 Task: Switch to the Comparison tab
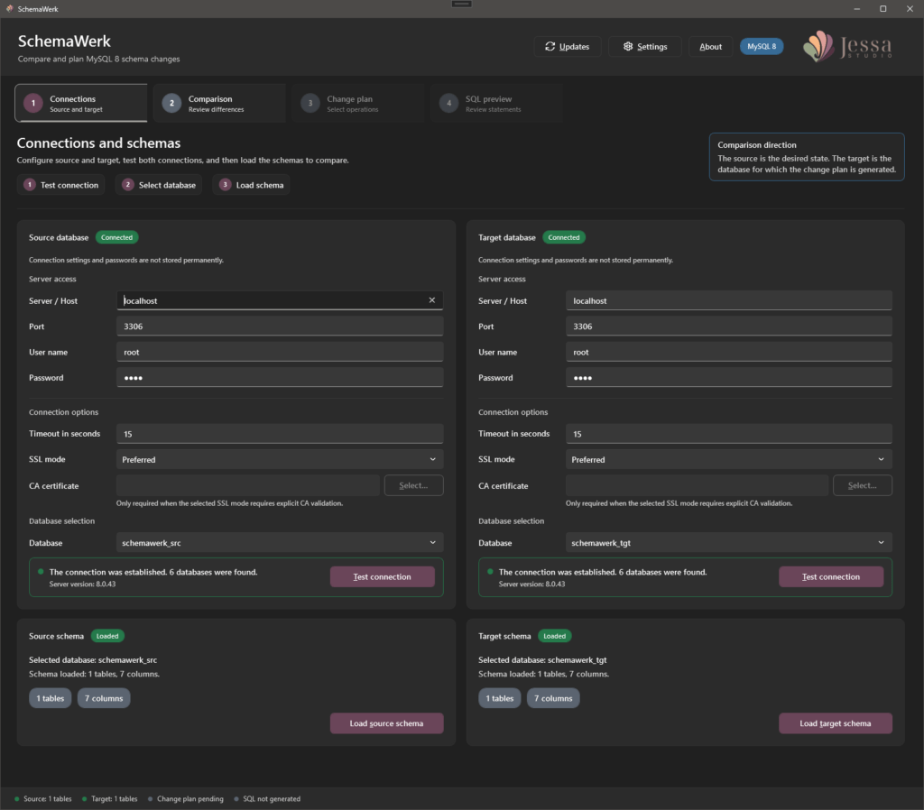pos(219,103)
